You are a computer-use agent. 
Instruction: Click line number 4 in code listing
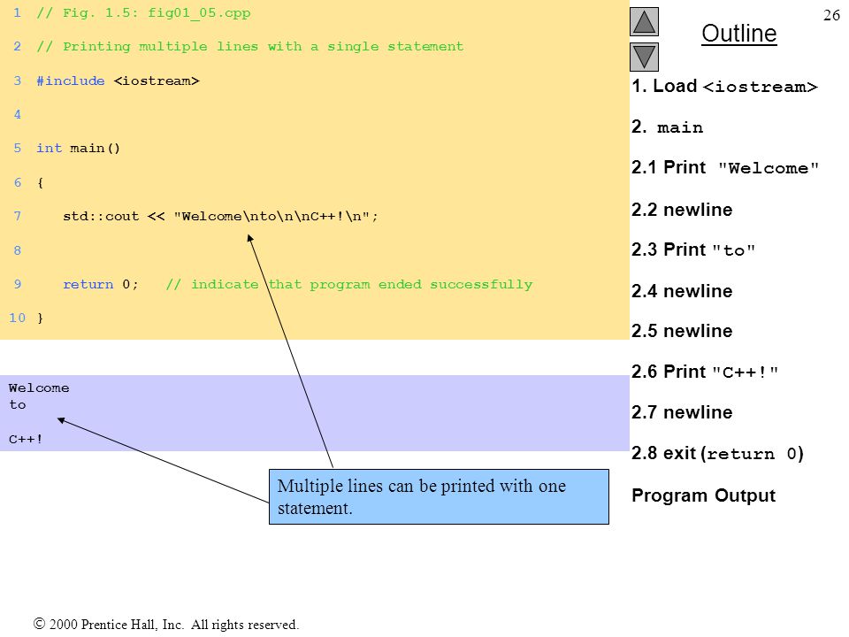tap(18, 114)
